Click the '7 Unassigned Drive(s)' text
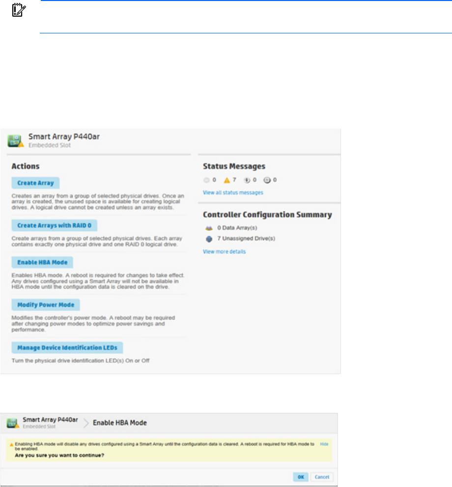The image size is (452, 487). pos(246,239)
